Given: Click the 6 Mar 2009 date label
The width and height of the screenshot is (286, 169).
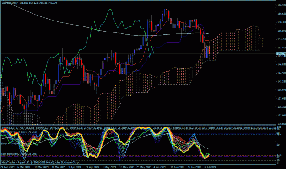Looking at the screenshot, I should [24, 167].
